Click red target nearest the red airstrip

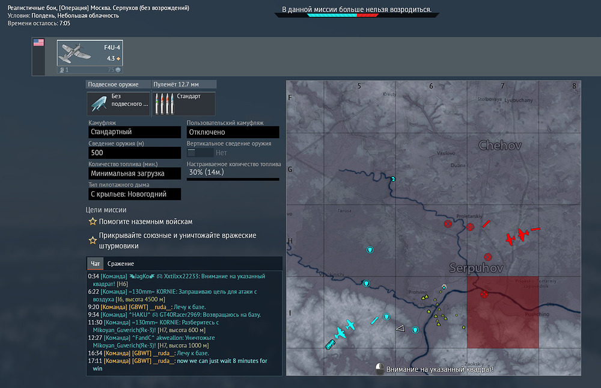(471, 227)
